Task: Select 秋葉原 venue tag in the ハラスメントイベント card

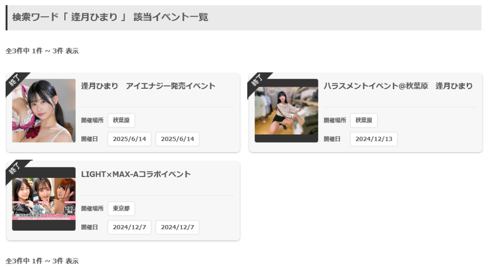Action: 364,120
